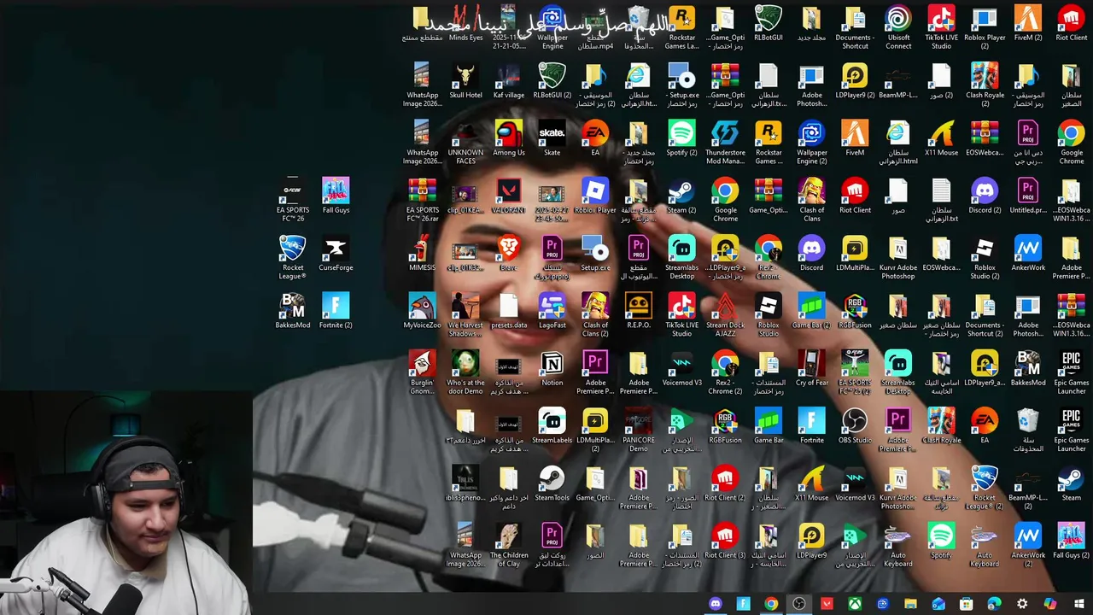Select the StreamLabels desktop icon
Viewport: 1093px width, 615px height.
pyautogui.click(x=552, y=426)
